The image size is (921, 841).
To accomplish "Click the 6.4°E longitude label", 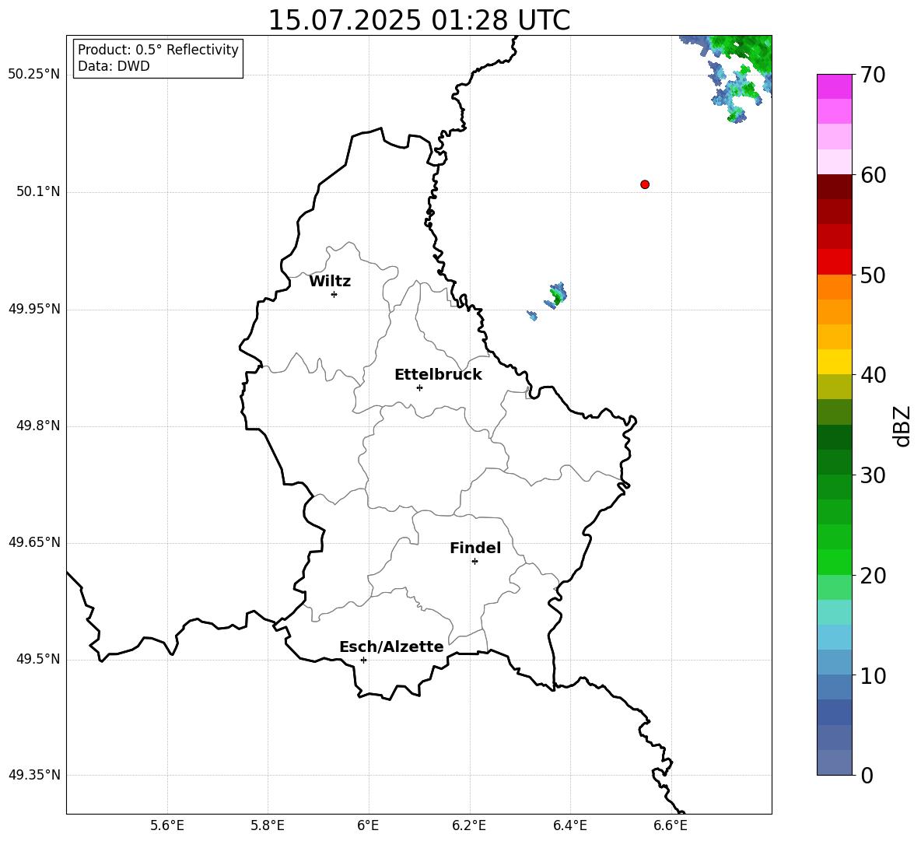I will (x=569, y=825).
